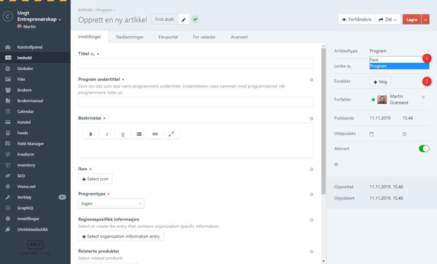Image resolution: width=437 pixels, height=264 pixels.
Task: Open the Programtype dropdown
Action: point(111,203)
